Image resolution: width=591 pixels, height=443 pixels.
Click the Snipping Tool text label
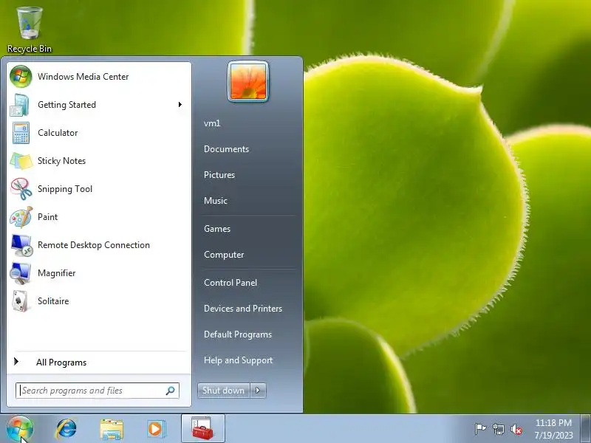click(65, 189)
